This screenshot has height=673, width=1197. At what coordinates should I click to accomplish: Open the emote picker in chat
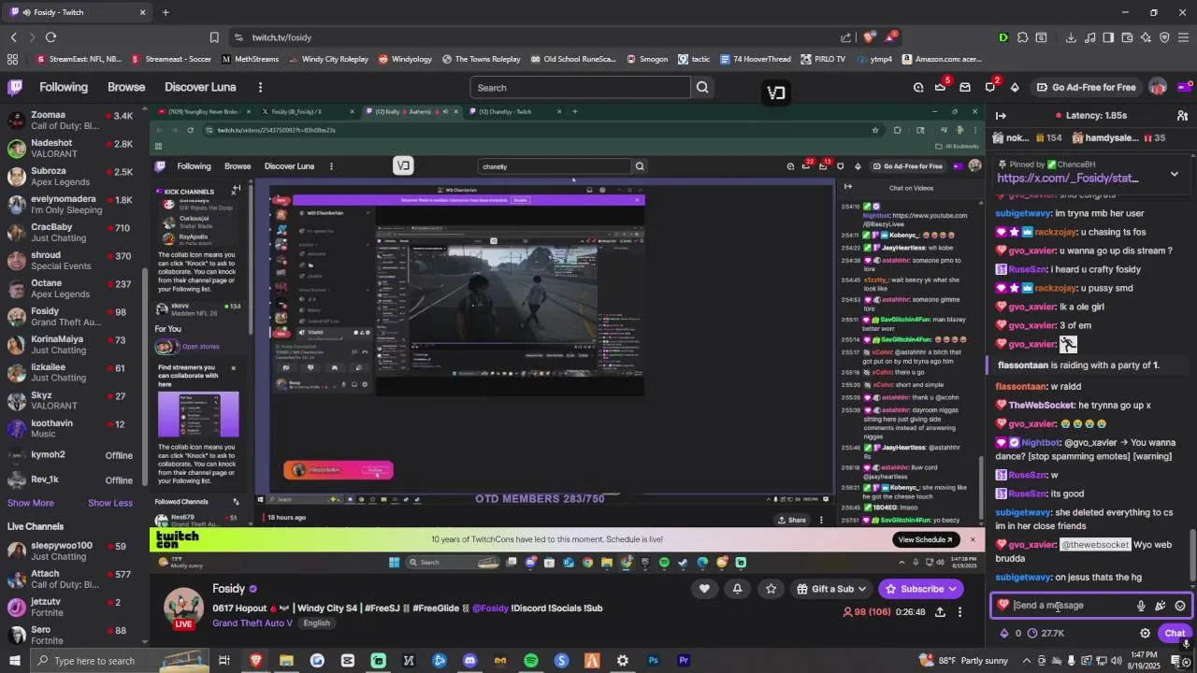[x=1180, y=606]
